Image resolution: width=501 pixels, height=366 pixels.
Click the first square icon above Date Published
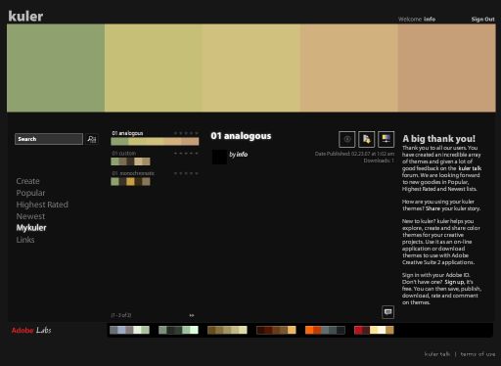pyautogui.click(x=346, y=139)
